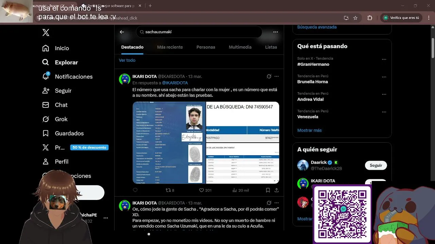Repost the tweet with 8 reposts
435x244 pixels.
pos(170,190)
